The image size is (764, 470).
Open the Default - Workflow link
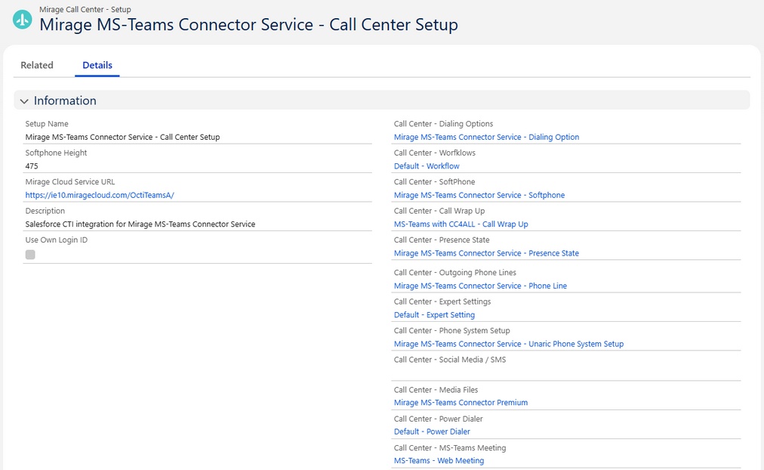(x=427, y=165)
